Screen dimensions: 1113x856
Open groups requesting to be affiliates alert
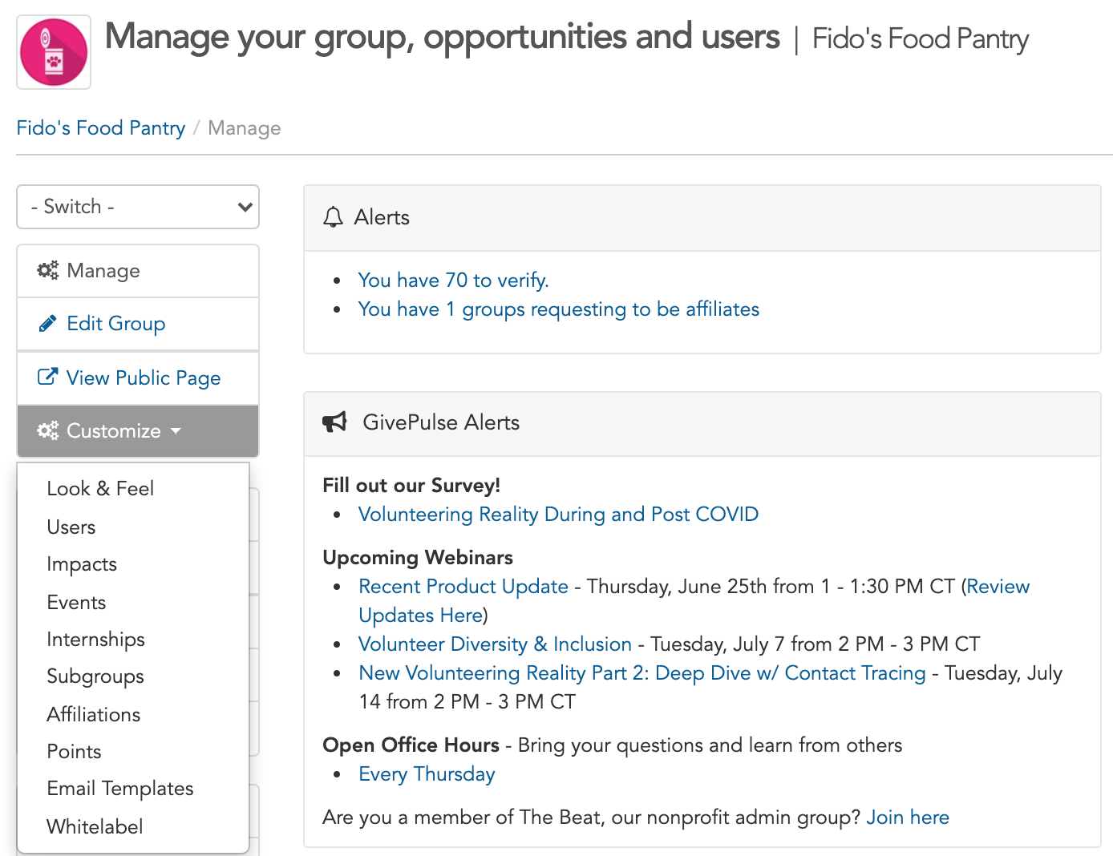point(558,309)
